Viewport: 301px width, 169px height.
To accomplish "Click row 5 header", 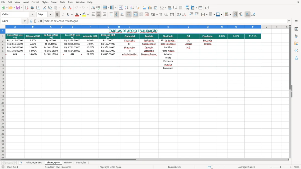I will 3,47.
